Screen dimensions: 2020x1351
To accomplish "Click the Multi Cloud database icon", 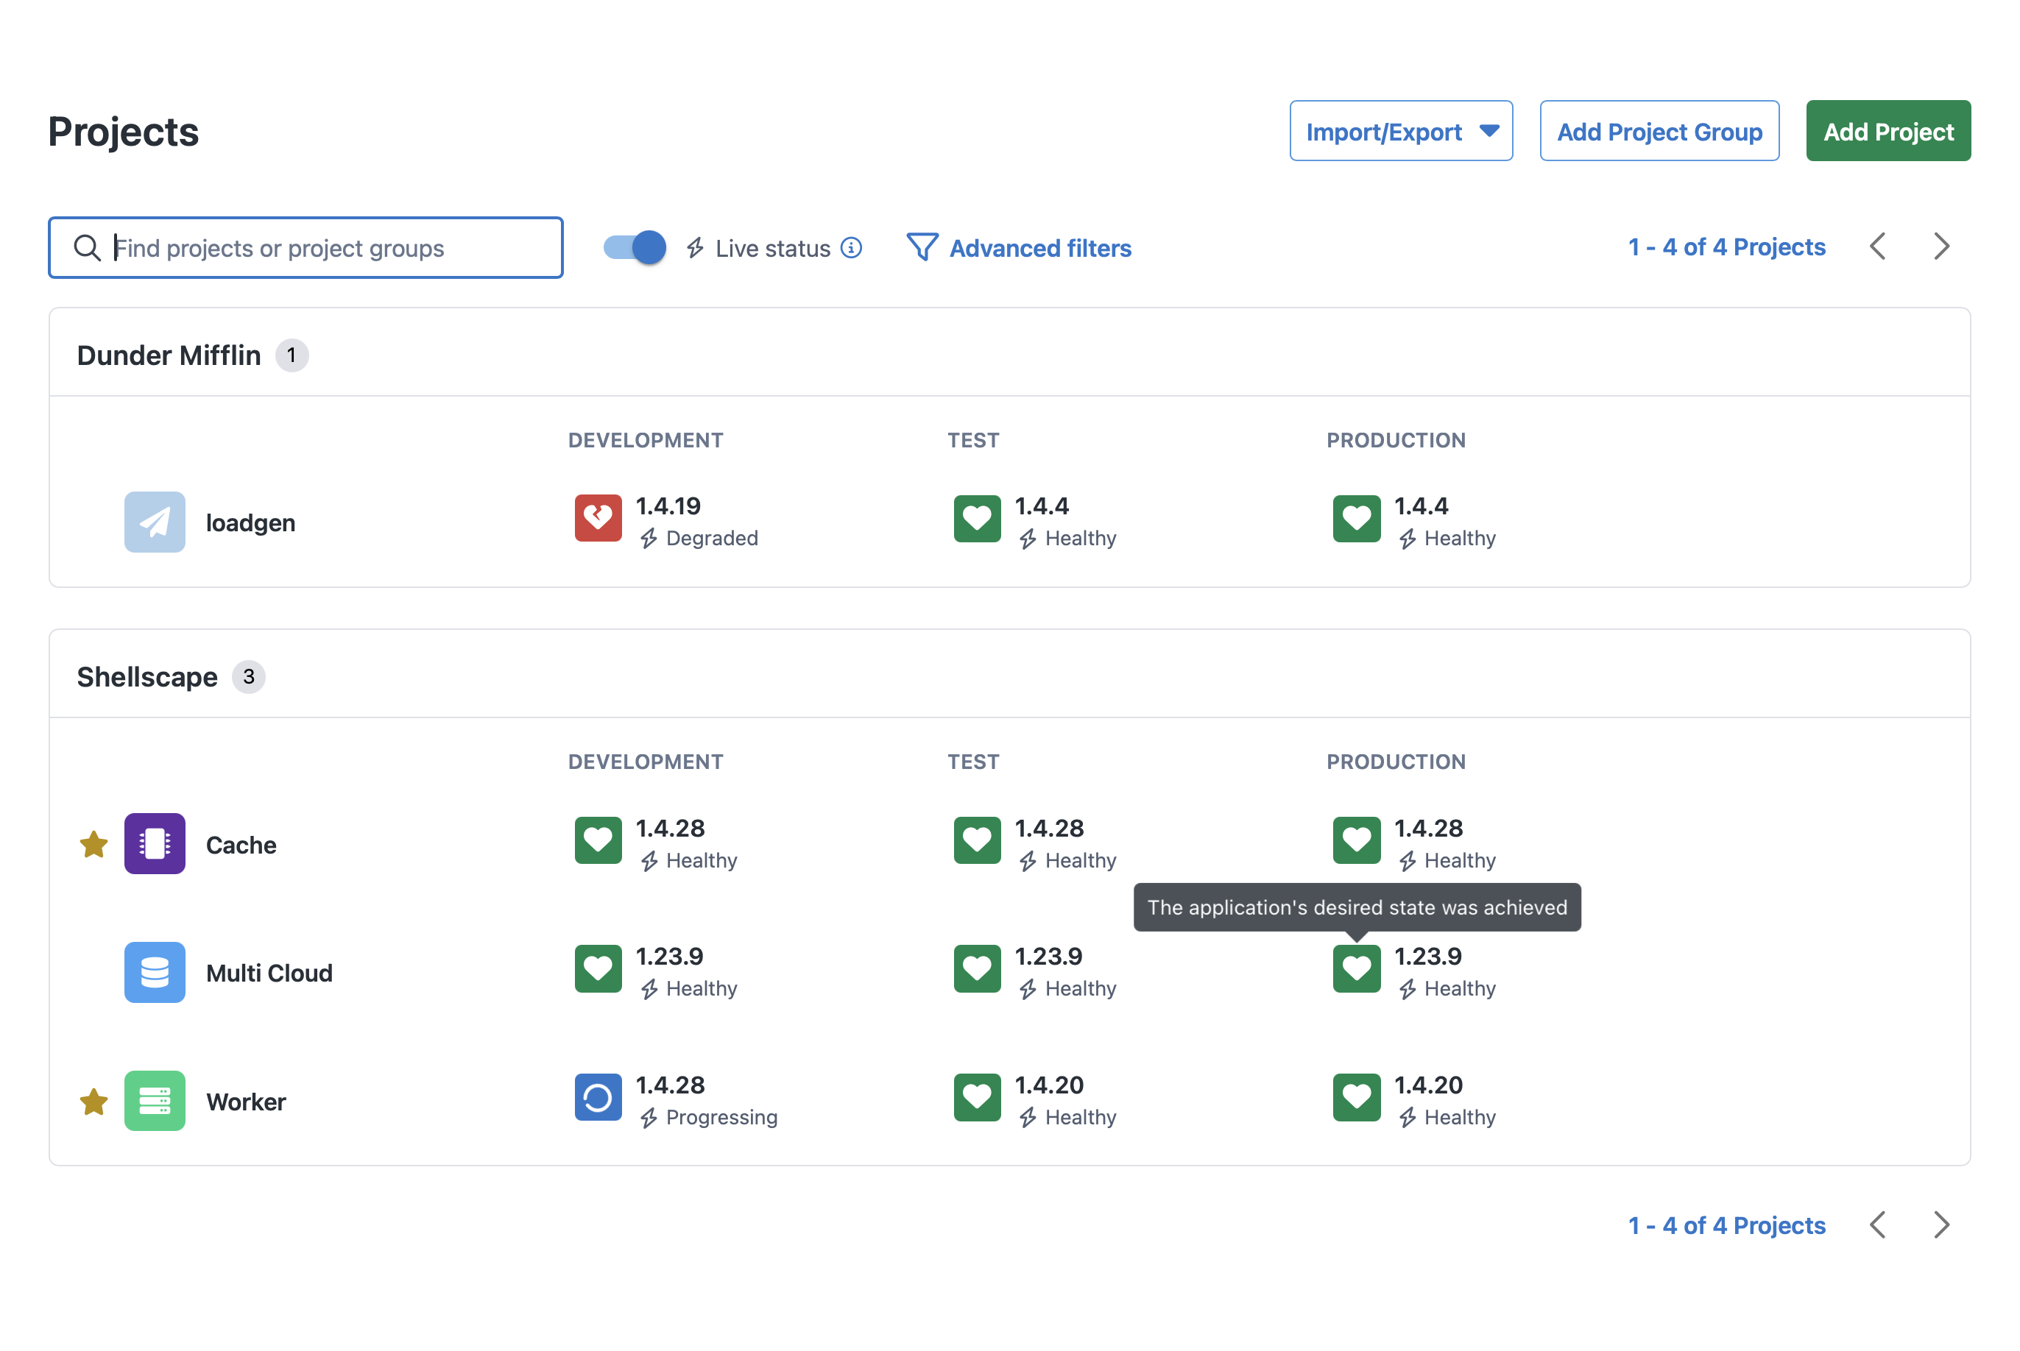I will [155, 972].
